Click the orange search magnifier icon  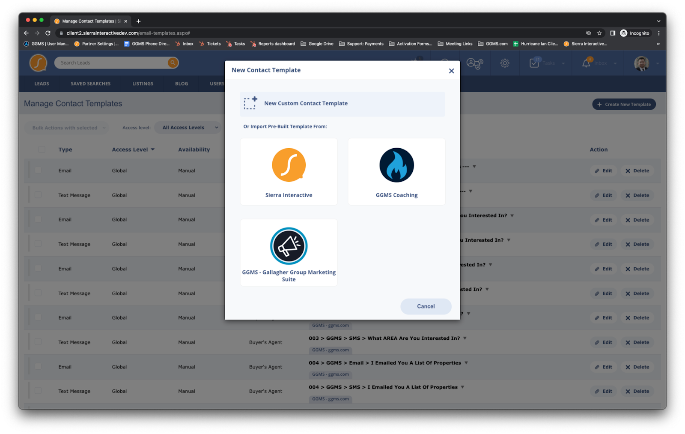173,63
